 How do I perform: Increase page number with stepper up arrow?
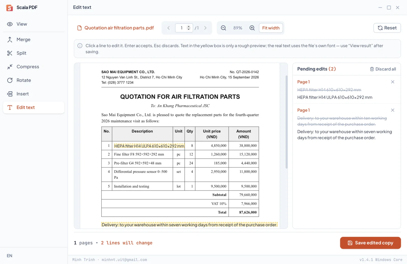[x=188, y=26]
